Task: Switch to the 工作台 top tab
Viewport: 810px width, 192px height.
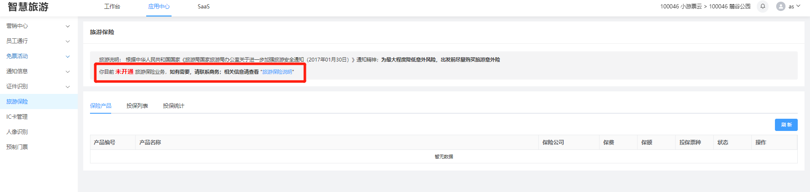Action: (x=112, y=7)
